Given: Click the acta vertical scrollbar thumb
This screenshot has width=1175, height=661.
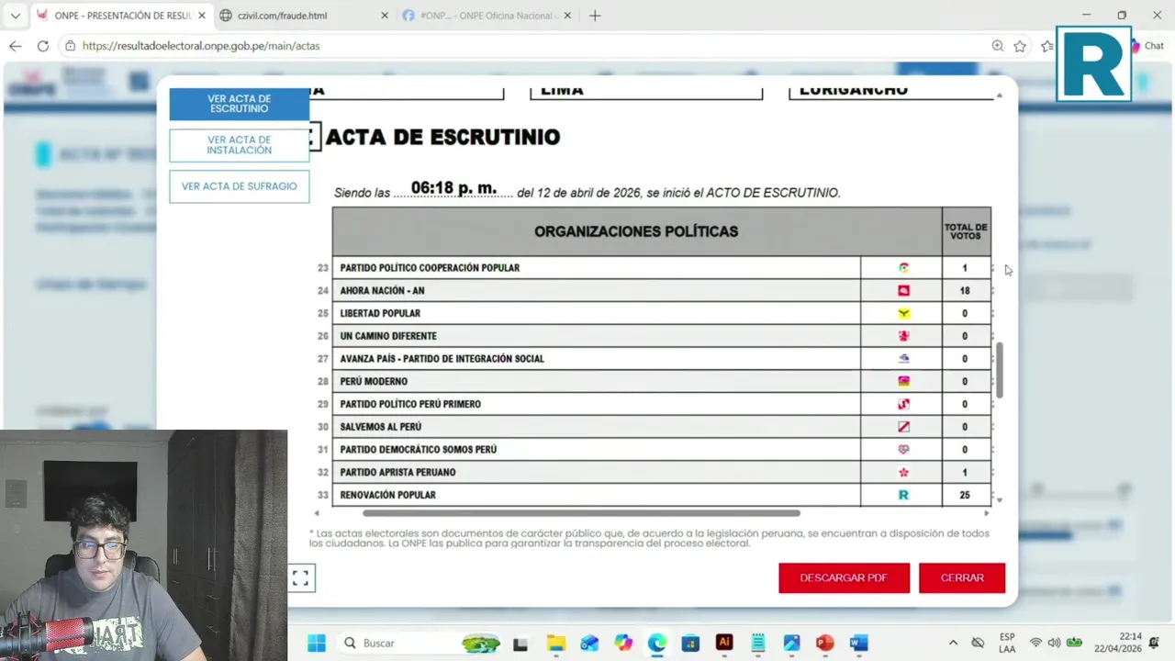Looking at the screenshot, I should coord(1000,370).
